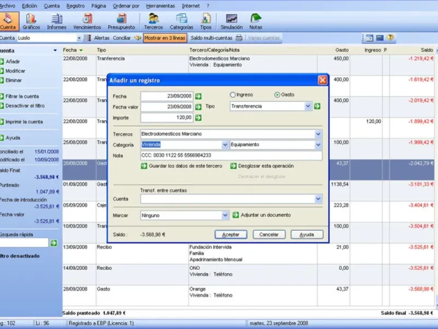This screenshot has width=438, height=329.
Task: Open the Presupuesto budget view
Action: point(121,21)
